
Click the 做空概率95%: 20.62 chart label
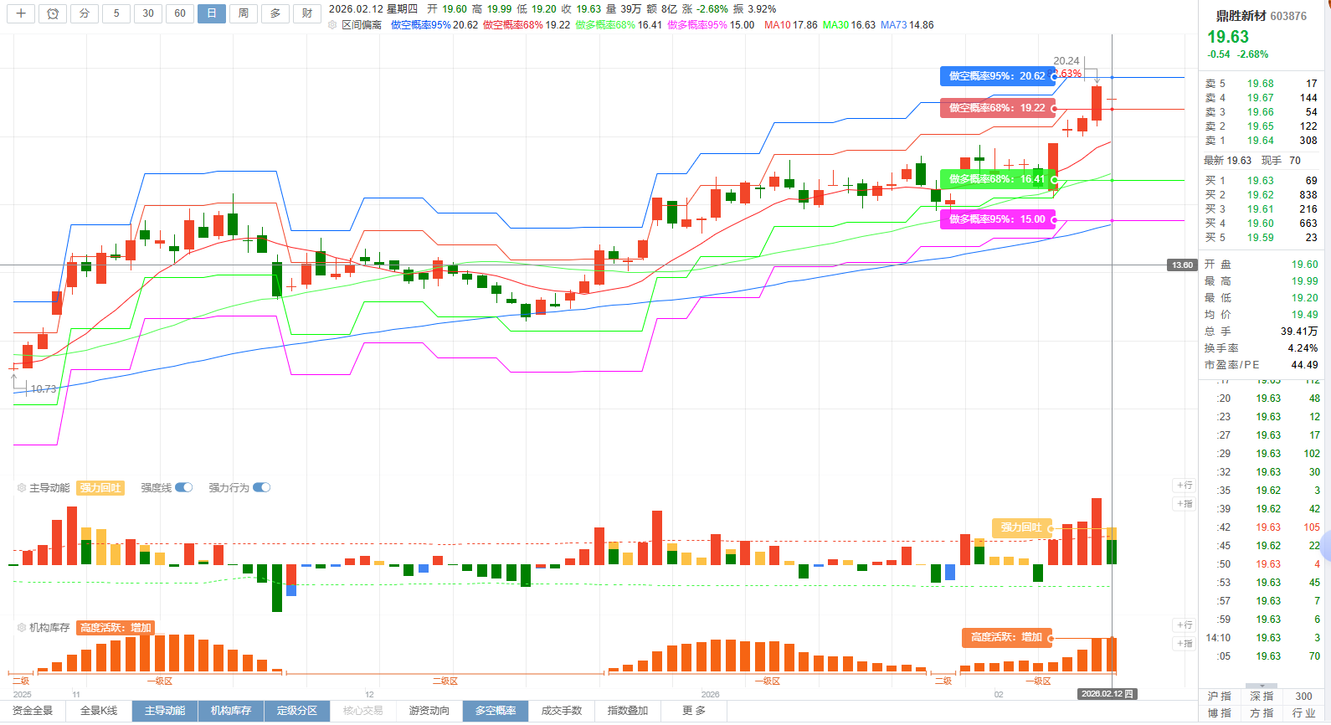click(997, 76)
